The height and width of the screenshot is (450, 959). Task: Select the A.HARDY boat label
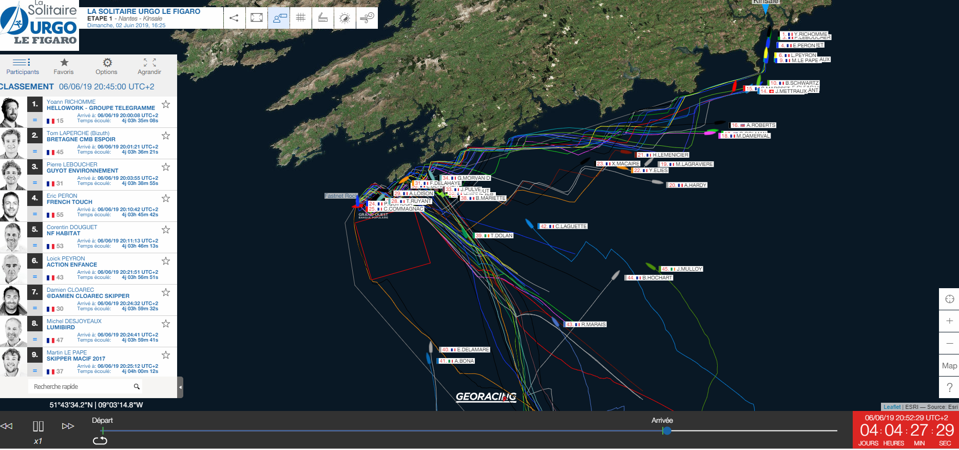pyautogui.click(x=687, y=185)
